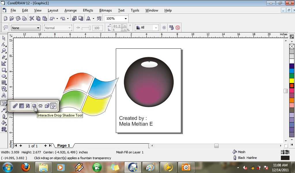Screen dimensions: 295x173
Task: Select the Ellipse tool
Action: [x=4, y=76]
